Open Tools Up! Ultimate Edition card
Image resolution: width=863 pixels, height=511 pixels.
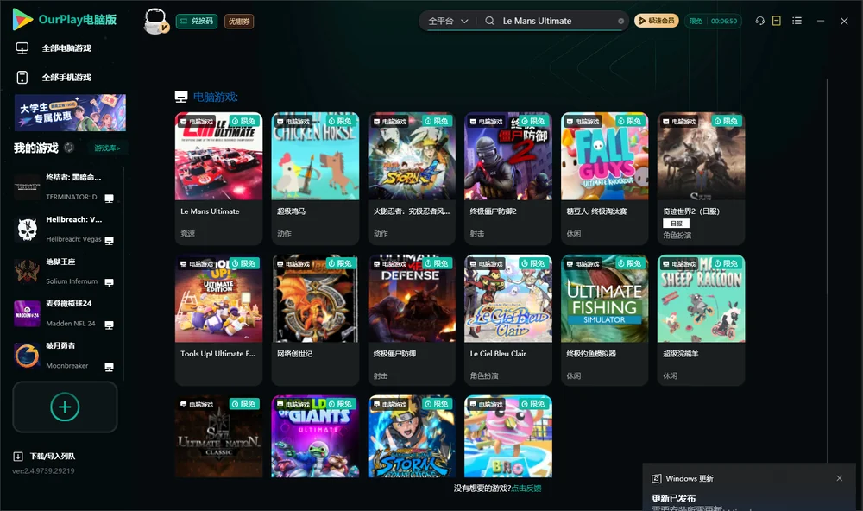point(218,320)
